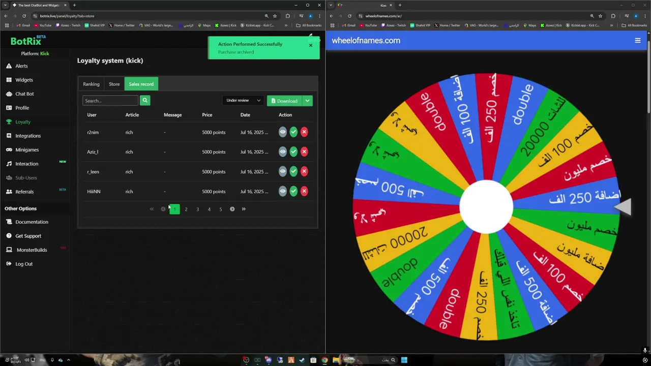
Task: Open Alerts in the BotRix sidebar
Action: pyautogui.click(x=21, y=66)
